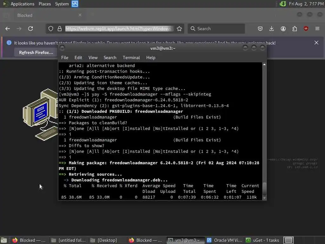
Task: Click uGet tray icon in top panel
Action: [283, 4]
